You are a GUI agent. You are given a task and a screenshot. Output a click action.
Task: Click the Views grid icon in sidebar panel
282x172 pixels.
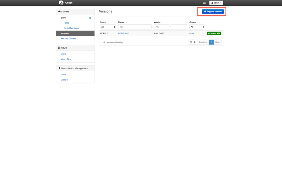tap(60, 48)
